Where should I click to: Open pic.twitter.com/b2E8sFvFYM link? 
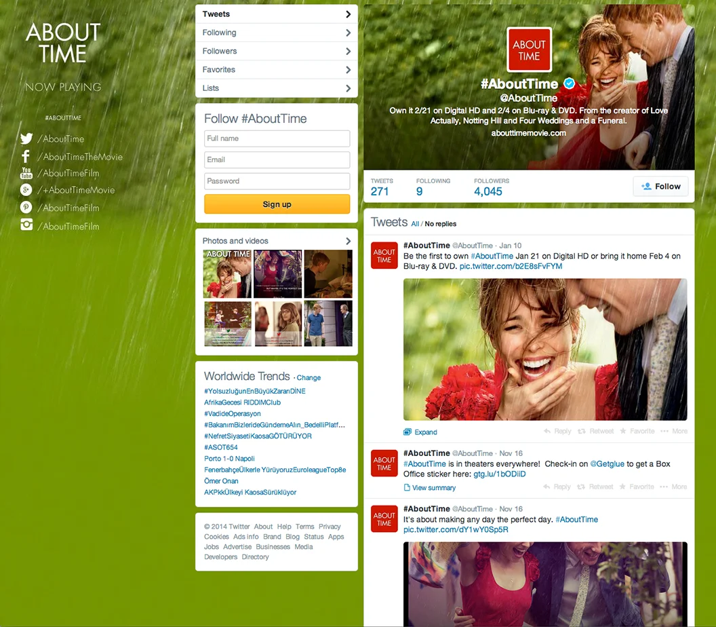pyautogui.click(x=511, y=266)
